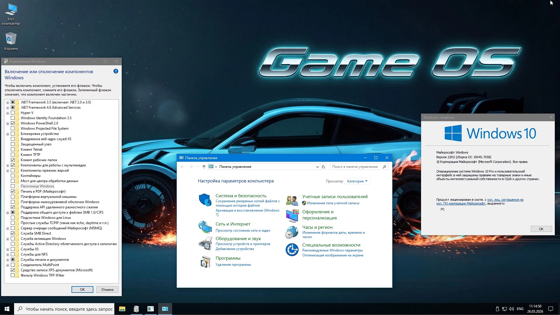This screenshot has width=560, height=315.
Task: Open the address bar history dropdown
Action: (x=317, y=167)
